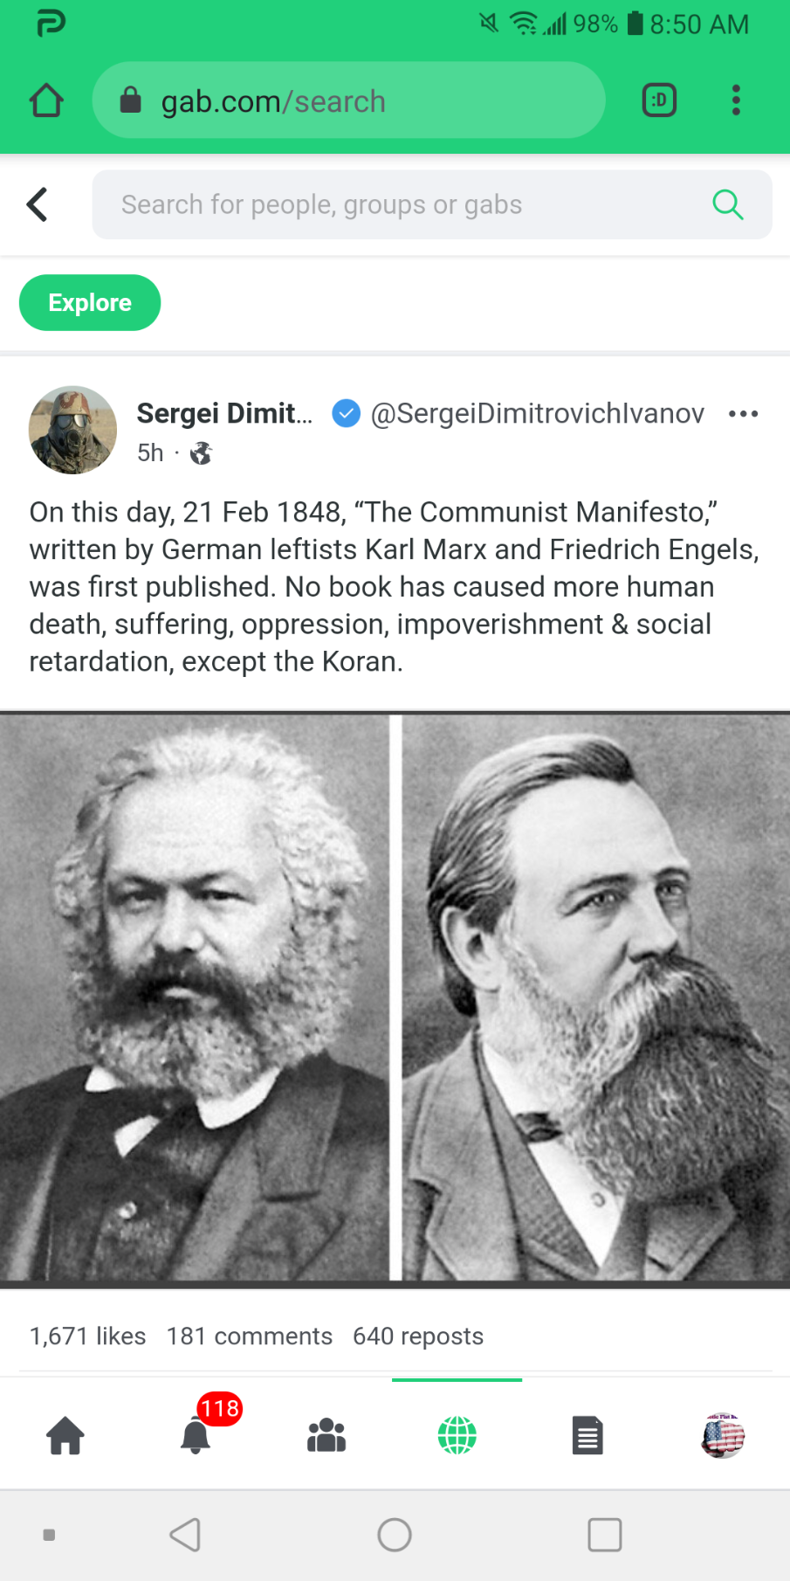The height and width of the screenshot is (1581, 790).
Task: Open the browser tab switcher
Action: pos(659,100)
